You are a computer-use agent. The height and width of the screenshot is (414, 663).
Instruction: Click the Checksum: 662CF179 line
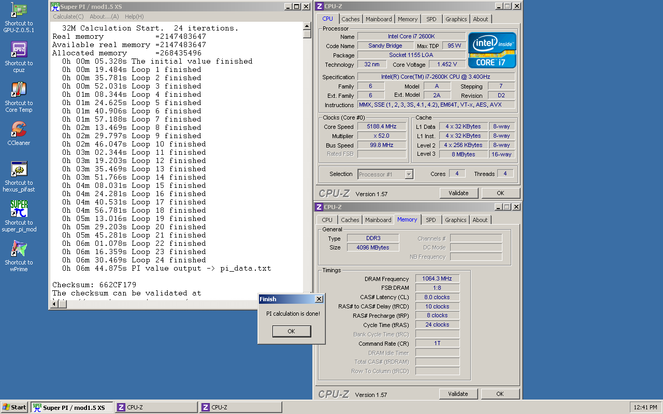coord(94,285)
